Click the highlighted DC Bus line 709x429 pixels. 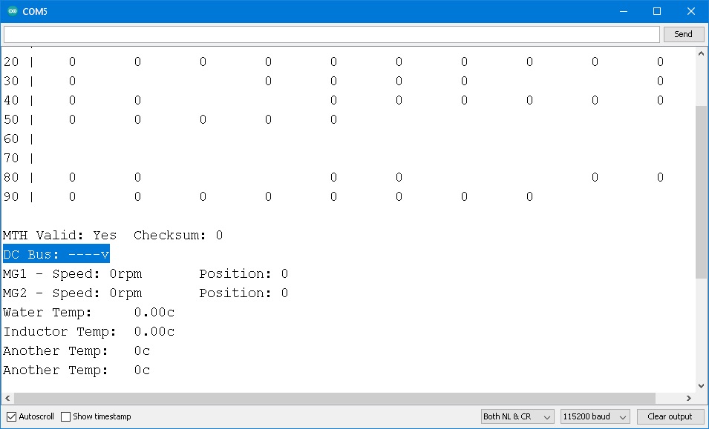click(56, 254)
